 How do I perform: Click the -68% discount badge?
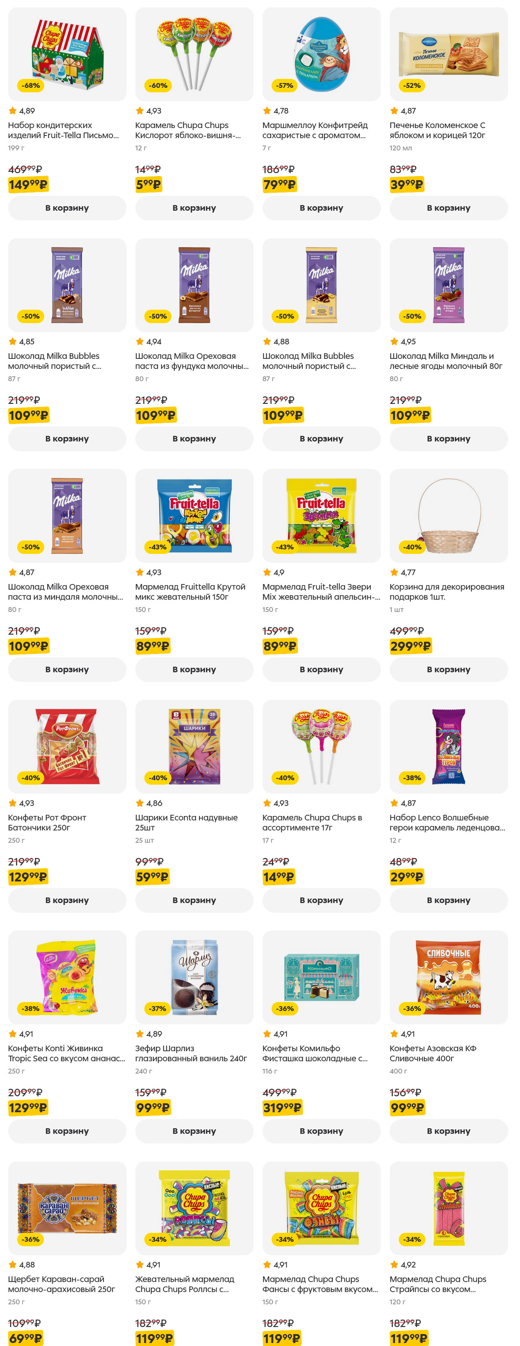(x=31, y=85)
